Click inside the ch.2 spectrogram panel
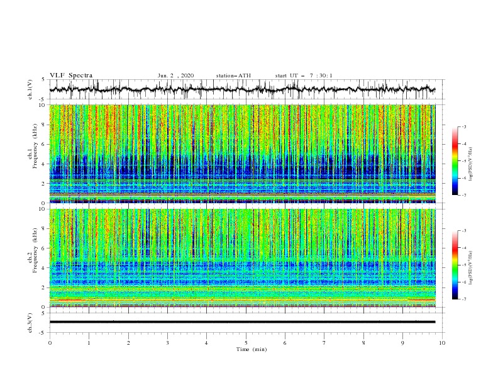Screen dimensions: 498x385 pyautogui.click(x=242, y=258)
